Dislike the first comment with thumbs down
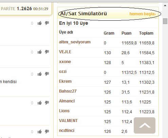 coord(47,23)
